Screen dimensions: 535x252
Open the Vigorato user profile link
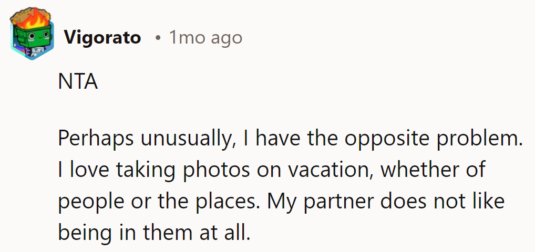[x=102, y=38]
